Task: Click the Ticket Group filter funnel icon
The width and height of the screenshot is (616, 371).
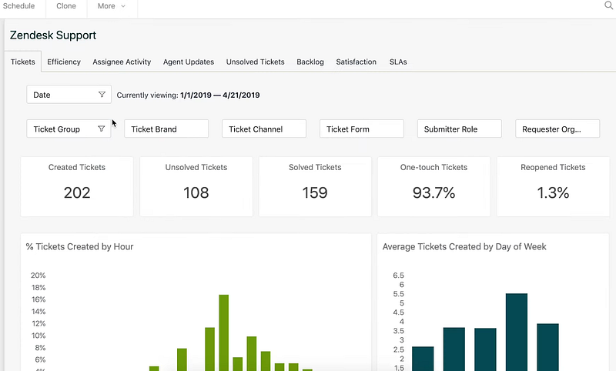Action: click(102, 129)
